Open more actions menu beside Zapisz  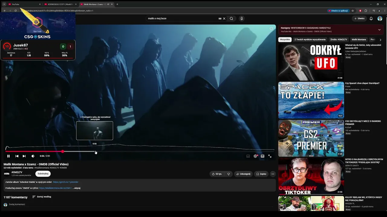pos(273,174)
